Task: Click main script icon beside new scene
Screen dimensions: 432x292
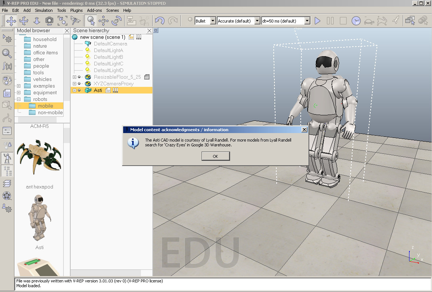Action: (131, 37)
